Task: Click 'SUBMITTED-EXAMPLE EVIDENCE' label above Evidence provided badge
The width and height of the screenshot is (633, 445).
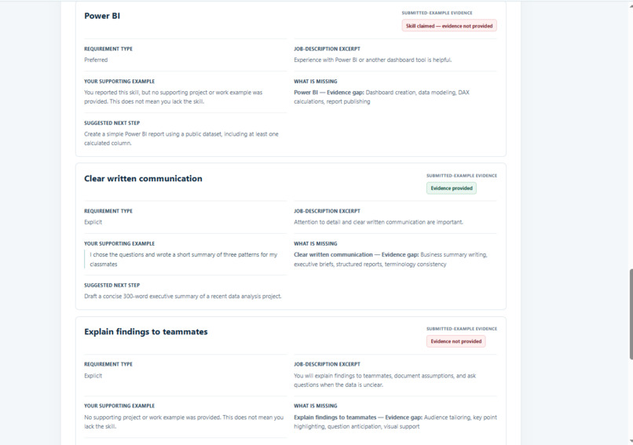Action: click(x=462, y=176)
